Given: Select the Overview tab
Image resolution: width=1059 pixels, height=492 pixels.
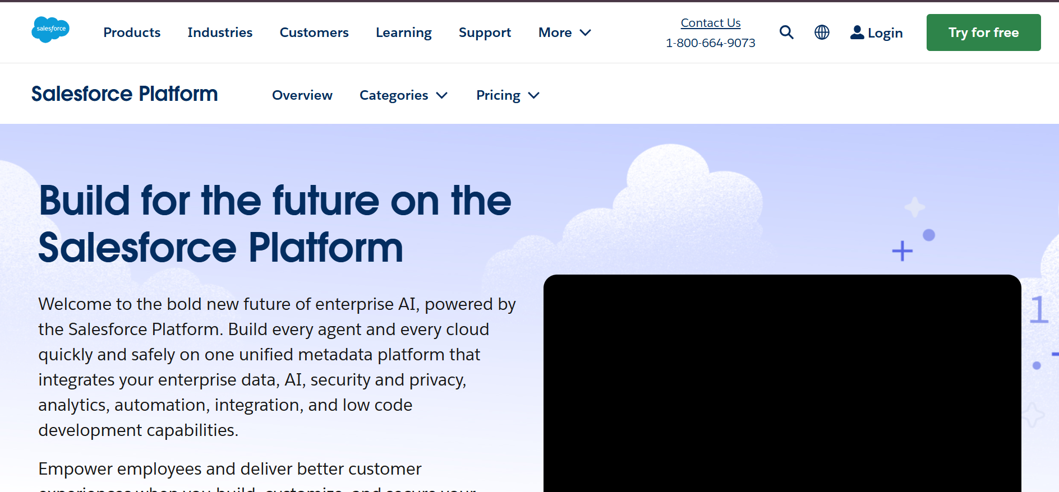Looking at the screenshot, I should 302,95.
